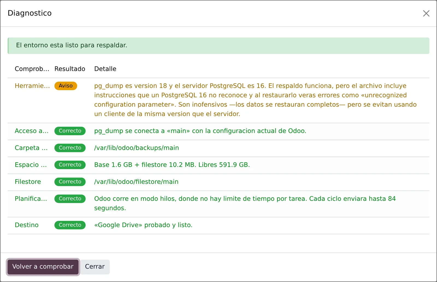The height and width of the screenshot is (282, 437).
Task: Click the Base 1.6 GB + filestore detail
Action: click(x=172, y=165)
